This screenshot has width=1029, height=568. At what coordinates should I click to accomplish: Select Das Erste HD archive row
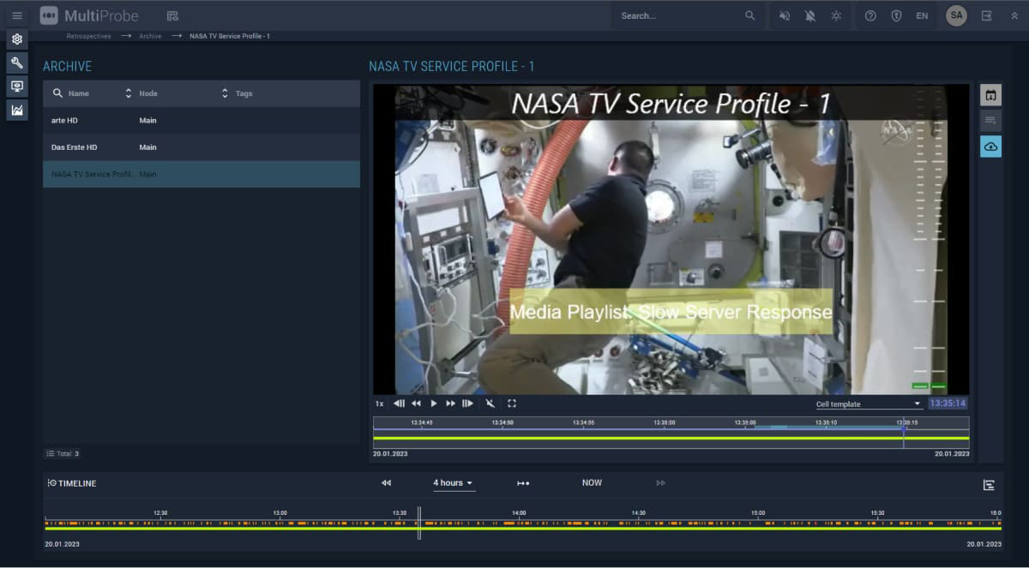(202, 147)
